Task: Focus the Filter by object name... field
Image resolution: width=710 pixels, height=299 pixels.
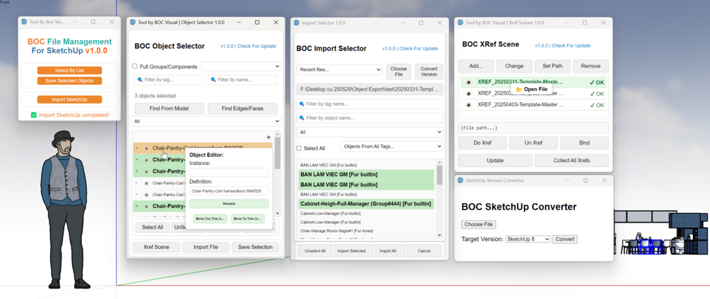Action: (369, 118)
